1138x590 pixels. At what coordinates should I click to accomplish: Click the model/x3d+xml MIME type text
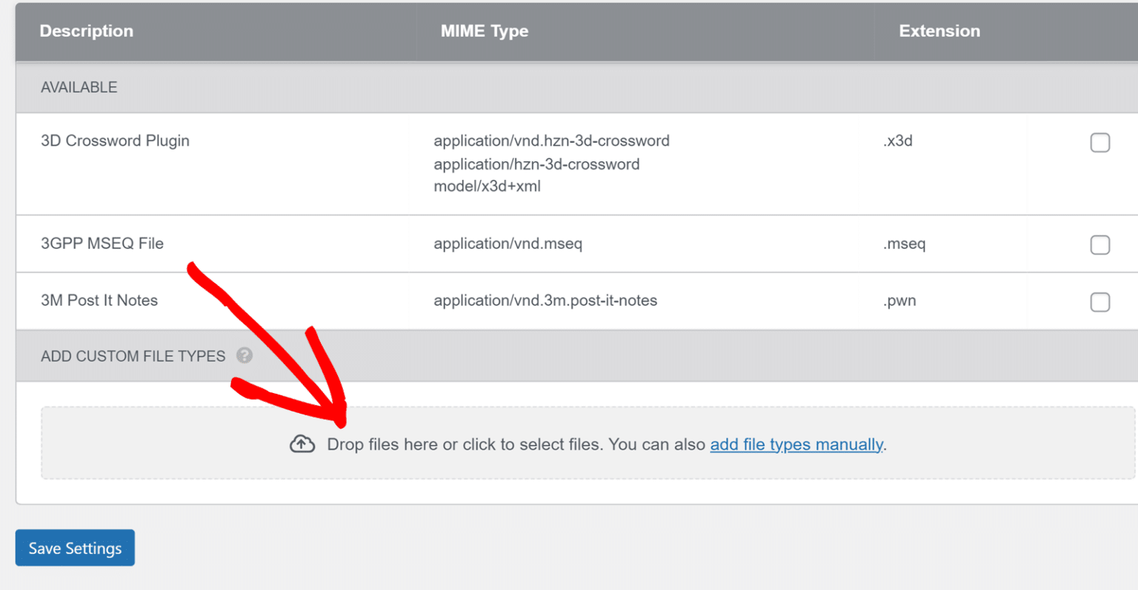click(488, 187)
